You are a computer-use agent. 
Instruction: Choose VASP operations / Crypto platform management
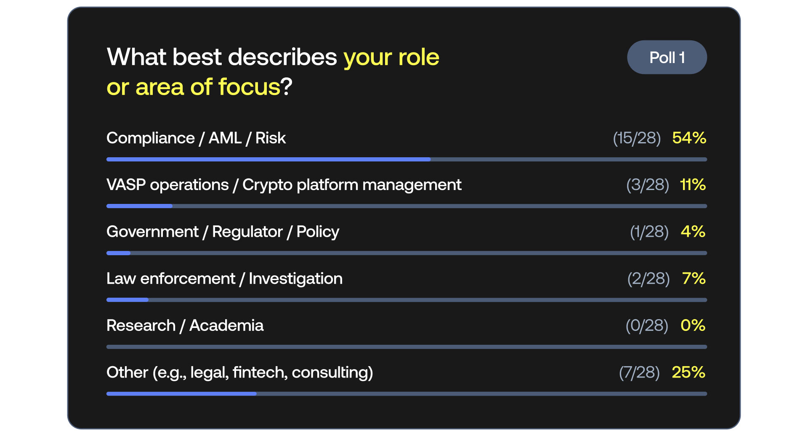coord(284,185)
